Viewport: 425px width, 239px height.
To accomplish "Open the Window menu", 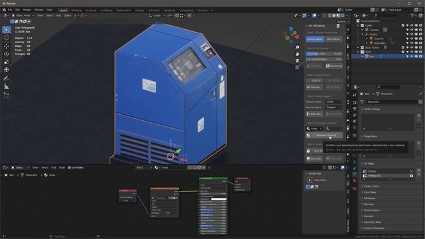I will pyautogui.click(x=39, y=10).
